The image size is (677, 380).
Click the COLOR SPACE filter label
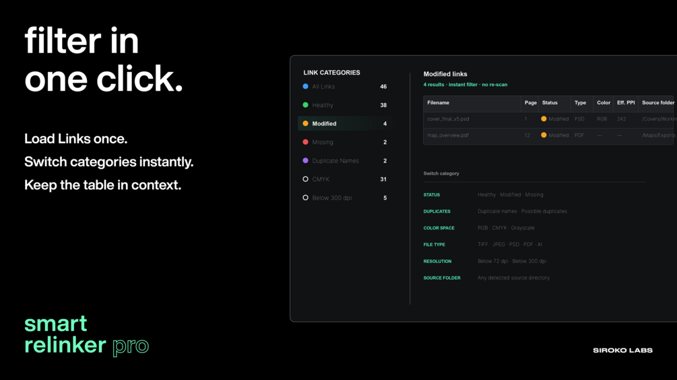(x=439, y=228)
